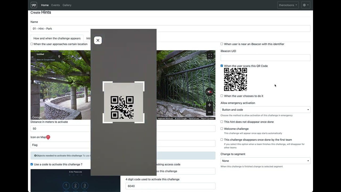Open 'Change to segment' dropdown
This screenshot has height=192, width=341.
(x=265, y=161)
